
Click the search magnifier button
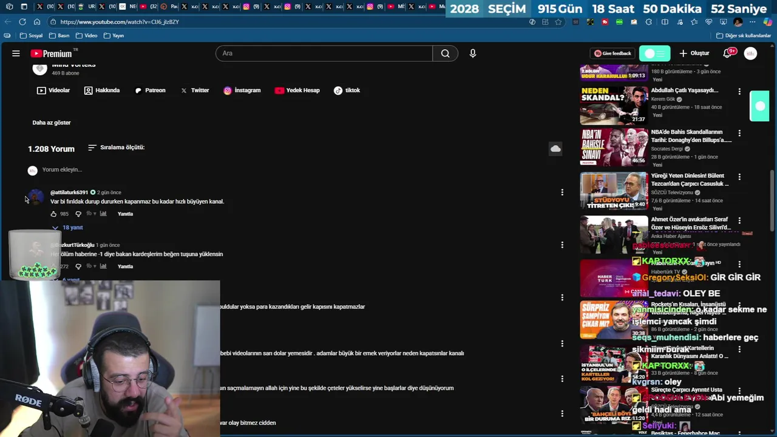point(445,53)
